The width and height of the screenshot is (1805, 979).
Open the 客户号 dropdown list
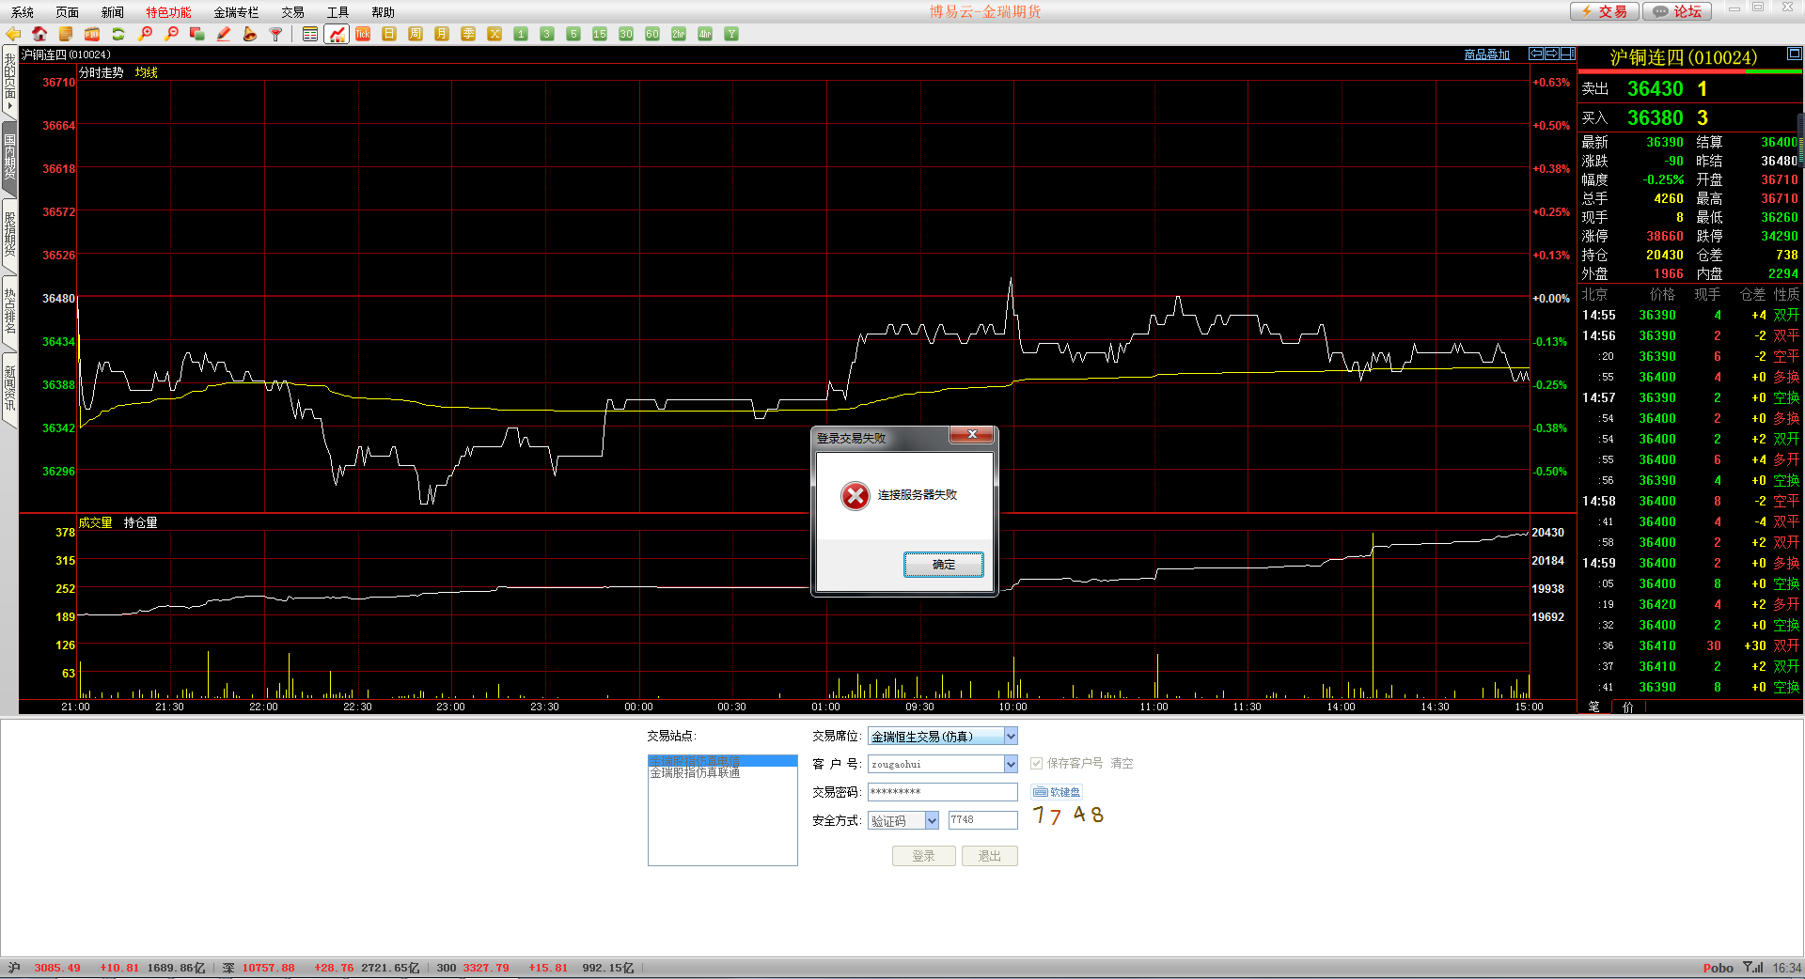click(1011, 764)
